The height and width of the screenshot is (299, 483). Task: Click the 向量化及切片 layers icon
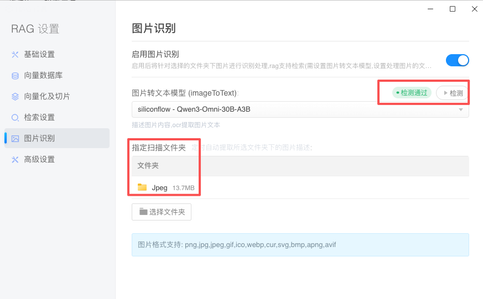(x=15, y=97)
